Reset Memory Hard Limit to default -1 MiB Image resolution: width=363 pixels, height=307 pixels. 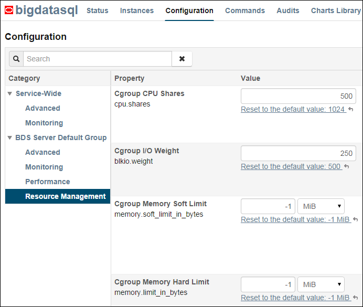point(296,298)
